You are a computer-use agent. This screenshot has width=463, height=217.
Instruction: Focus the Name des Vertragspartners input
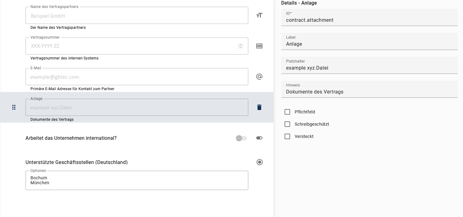click(x=137, y=15)
